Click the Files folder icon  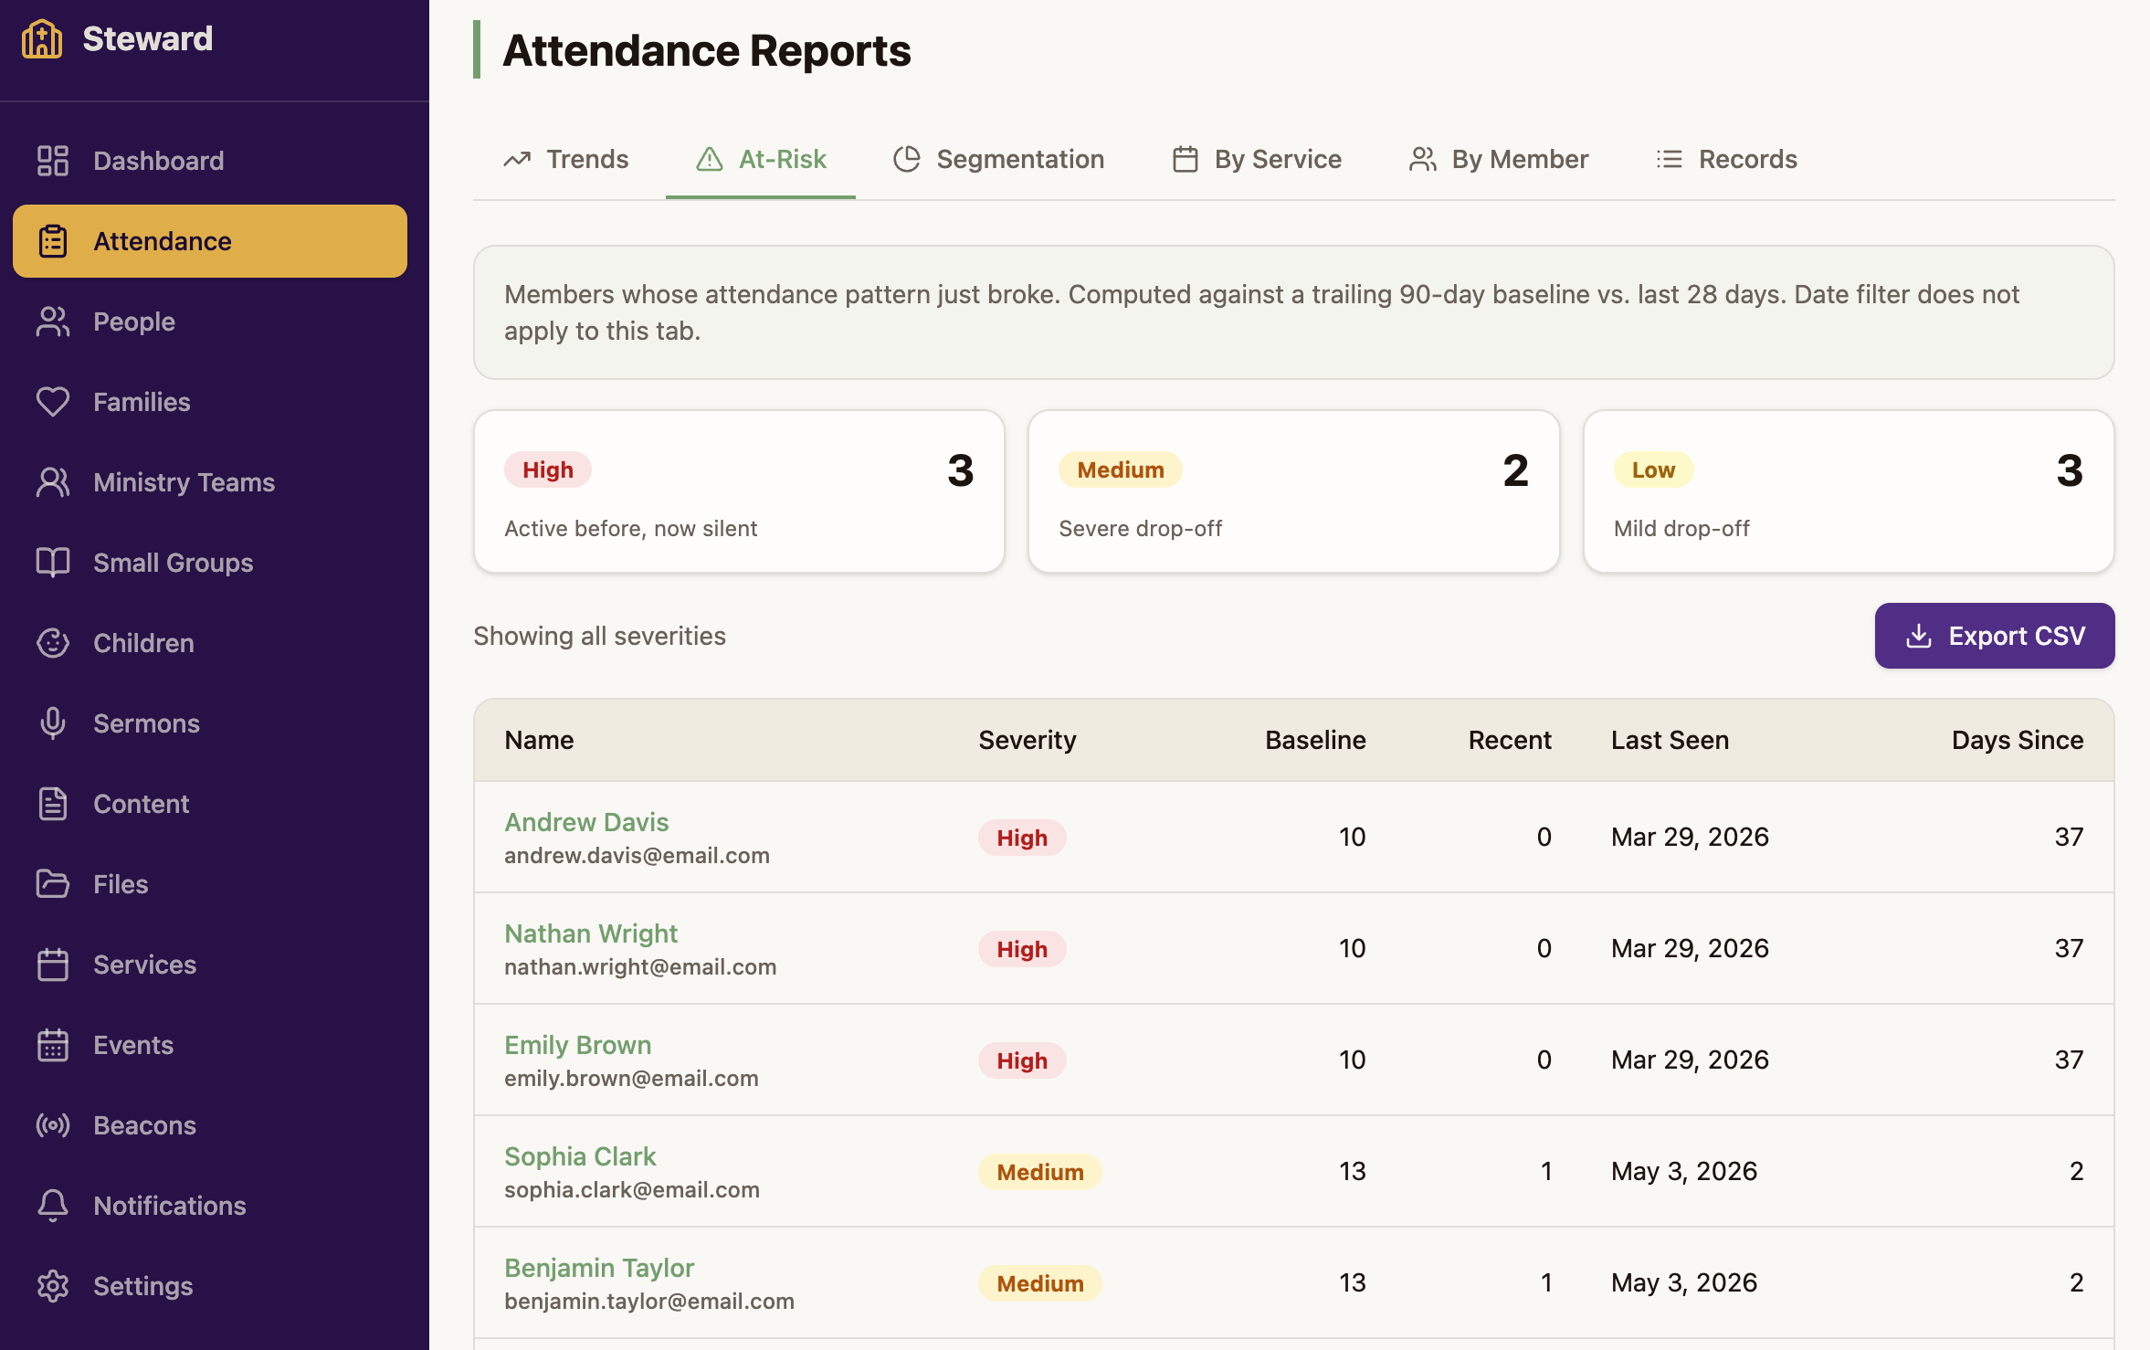click(x=53, y=884)
